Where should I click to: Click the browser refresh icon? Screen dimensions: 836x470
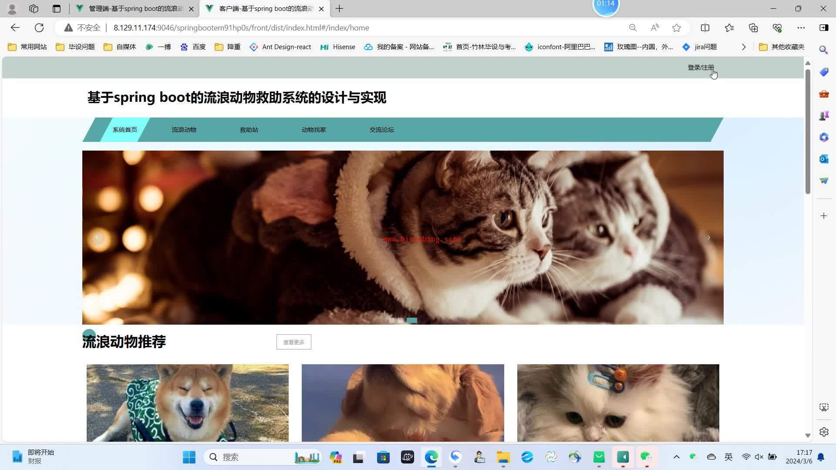point(39,28)
